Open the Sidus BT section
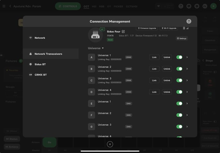This screenshot has height=153, width=220. coord(51,64)
